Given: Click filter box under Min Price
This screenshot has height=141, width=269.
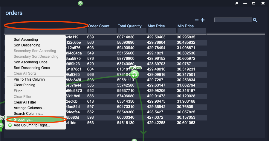Looking at the screenshot, I should pyautogui.click(x=192, y=31).
